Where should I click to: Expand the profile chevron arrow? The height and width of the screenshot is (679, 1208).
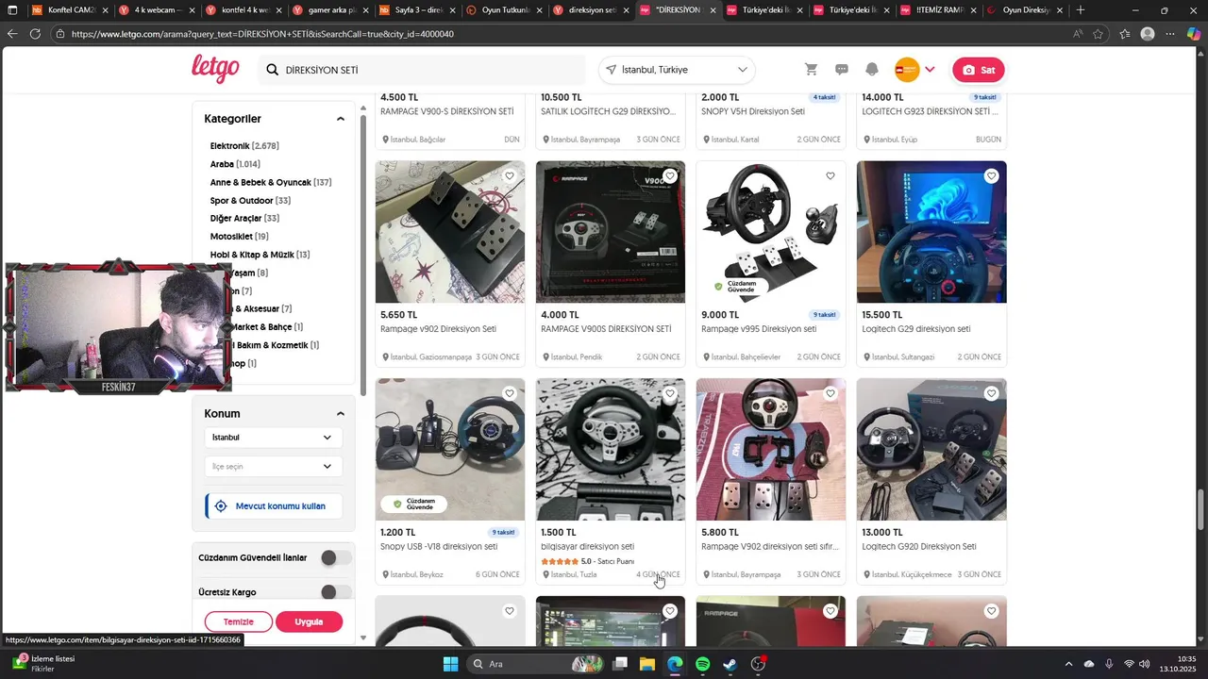(931, 70)
